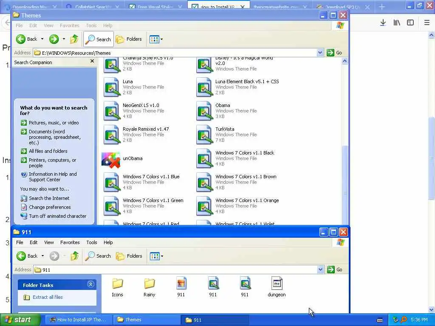Choose All files and folders search
This screenshot has height=326, width=435.
pos(48,151)
